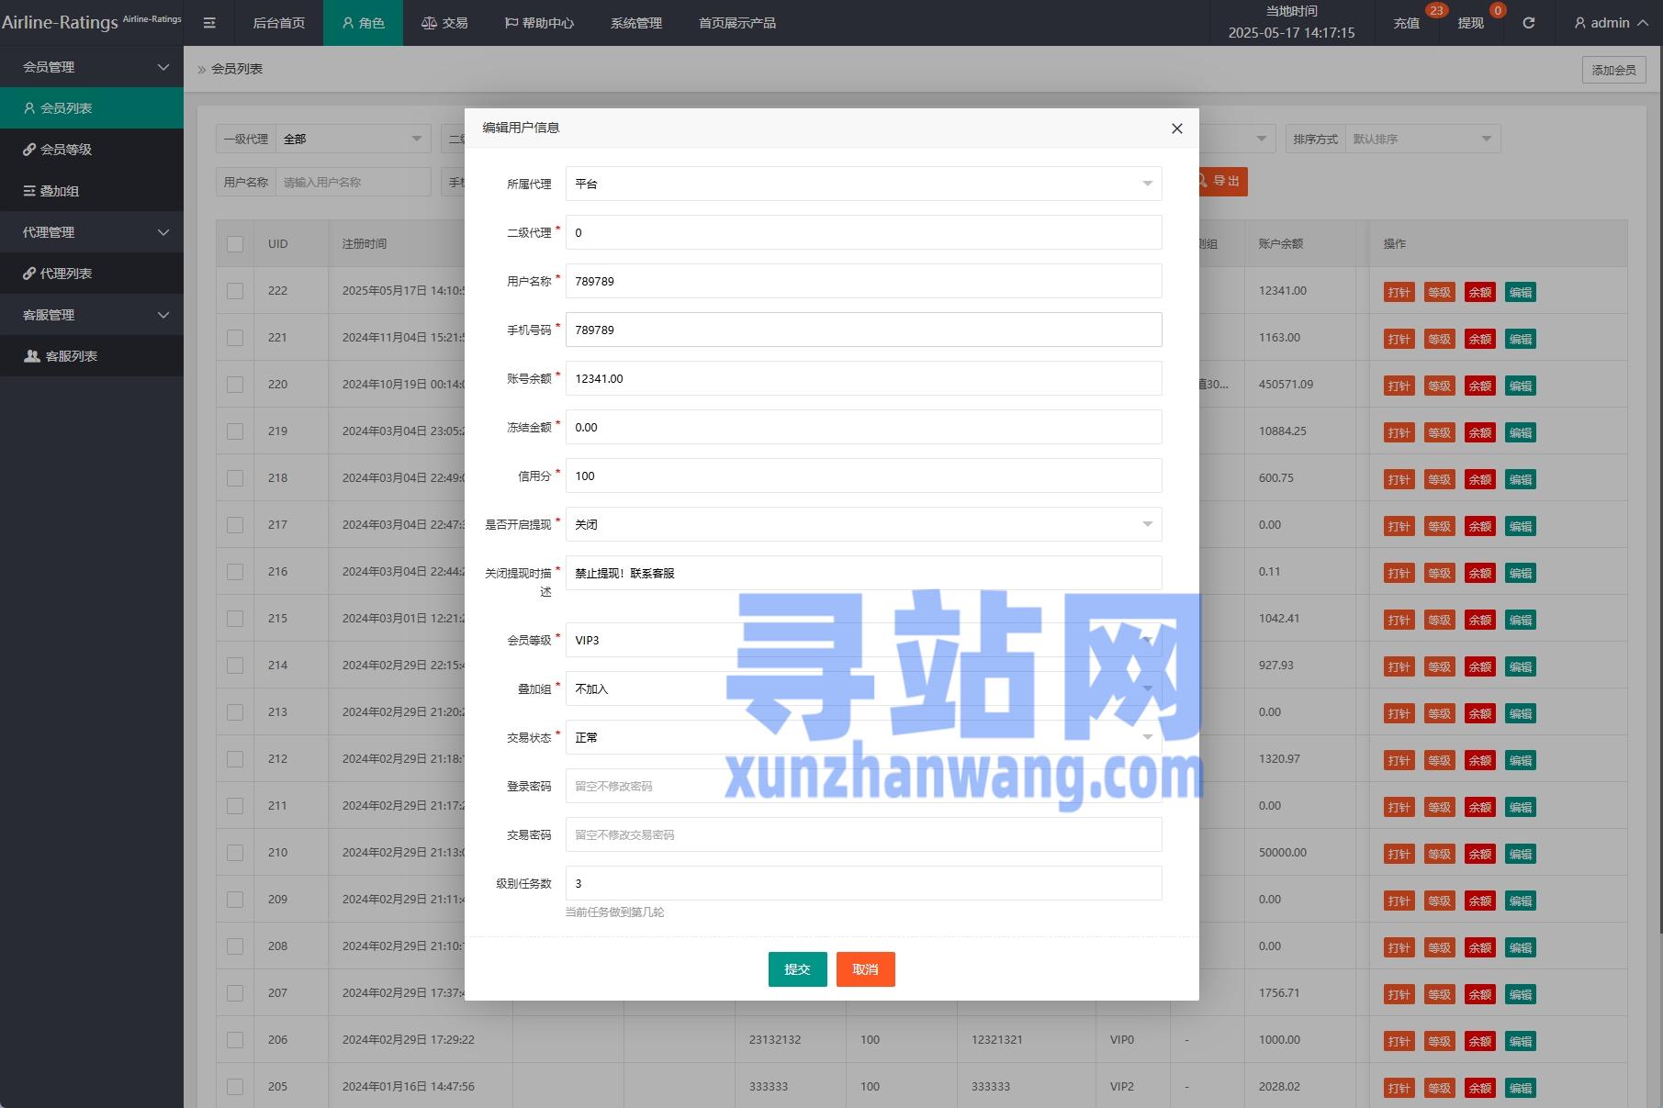Image resolution: width=1663 pixels, height=1108 pixels.
Task: Submit the form with 提交 button
Action: pos(797,969)
